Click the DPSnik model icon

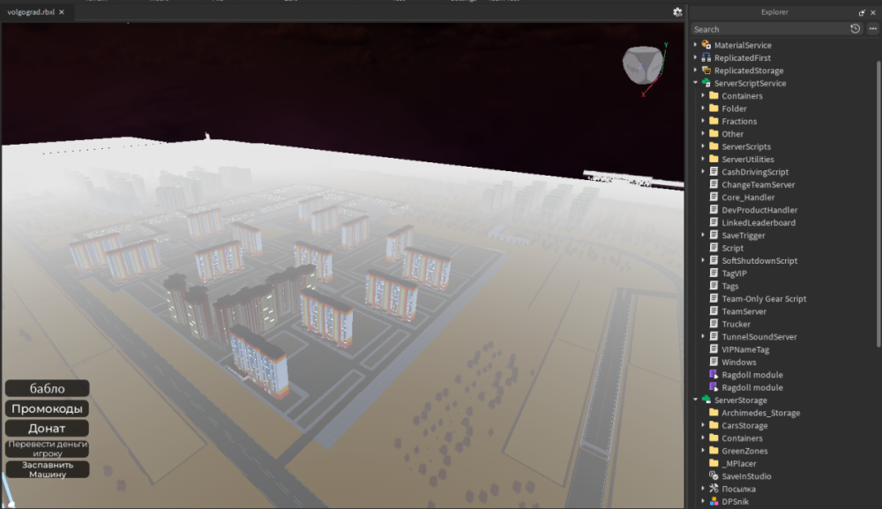point(714,501)
